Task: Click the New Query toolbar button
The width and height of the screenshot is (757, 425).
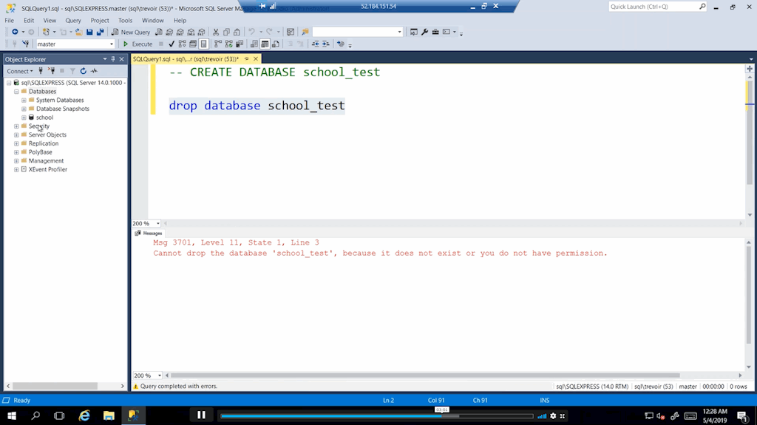Action: [x=131, y=32]
